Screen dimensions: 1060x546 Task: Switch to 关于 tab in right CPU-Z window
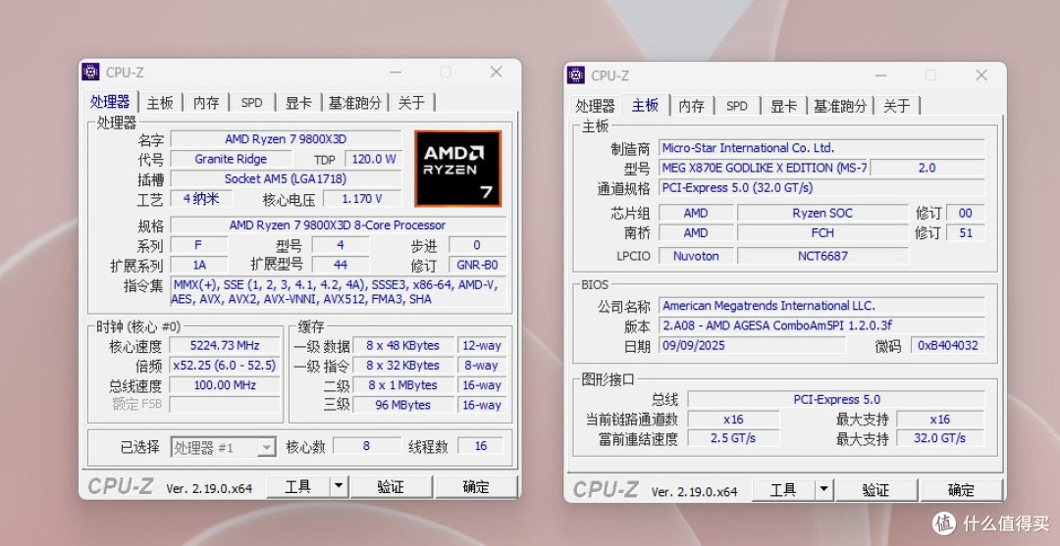coord(897,106)
